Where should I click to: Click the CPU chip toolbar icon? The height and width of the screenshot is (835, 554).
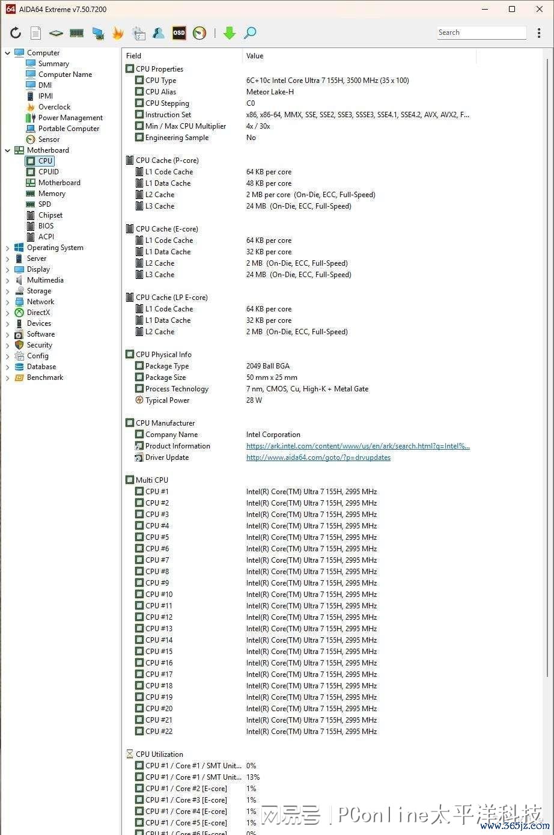tap(56, 33)
